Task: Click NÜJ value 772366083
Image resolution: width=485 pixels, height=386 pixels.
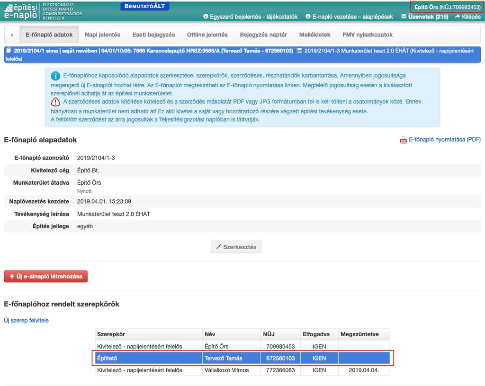Action: [280, 370]
